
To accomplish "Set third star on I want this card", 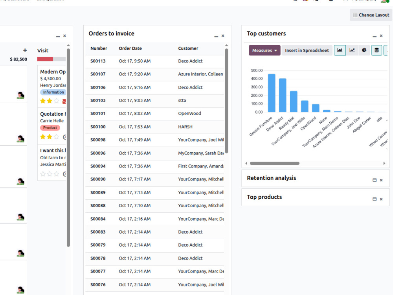I will [56, 174].
